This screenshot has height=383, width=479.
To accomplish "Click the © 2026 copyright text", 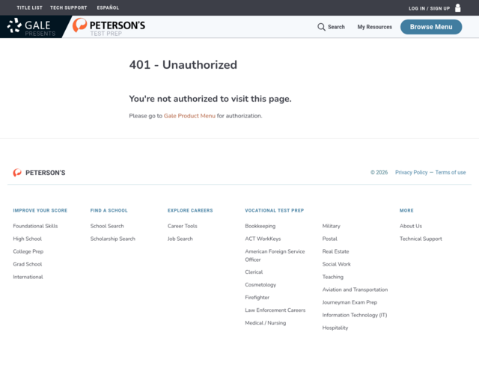I will [x=379, y=172].
